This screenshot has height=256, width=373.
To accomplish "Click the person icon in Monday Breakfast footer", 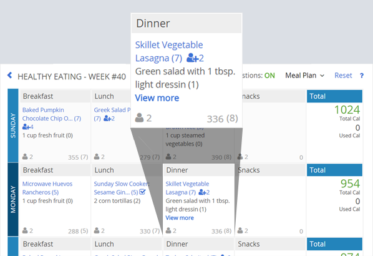I will coord(25,230).
